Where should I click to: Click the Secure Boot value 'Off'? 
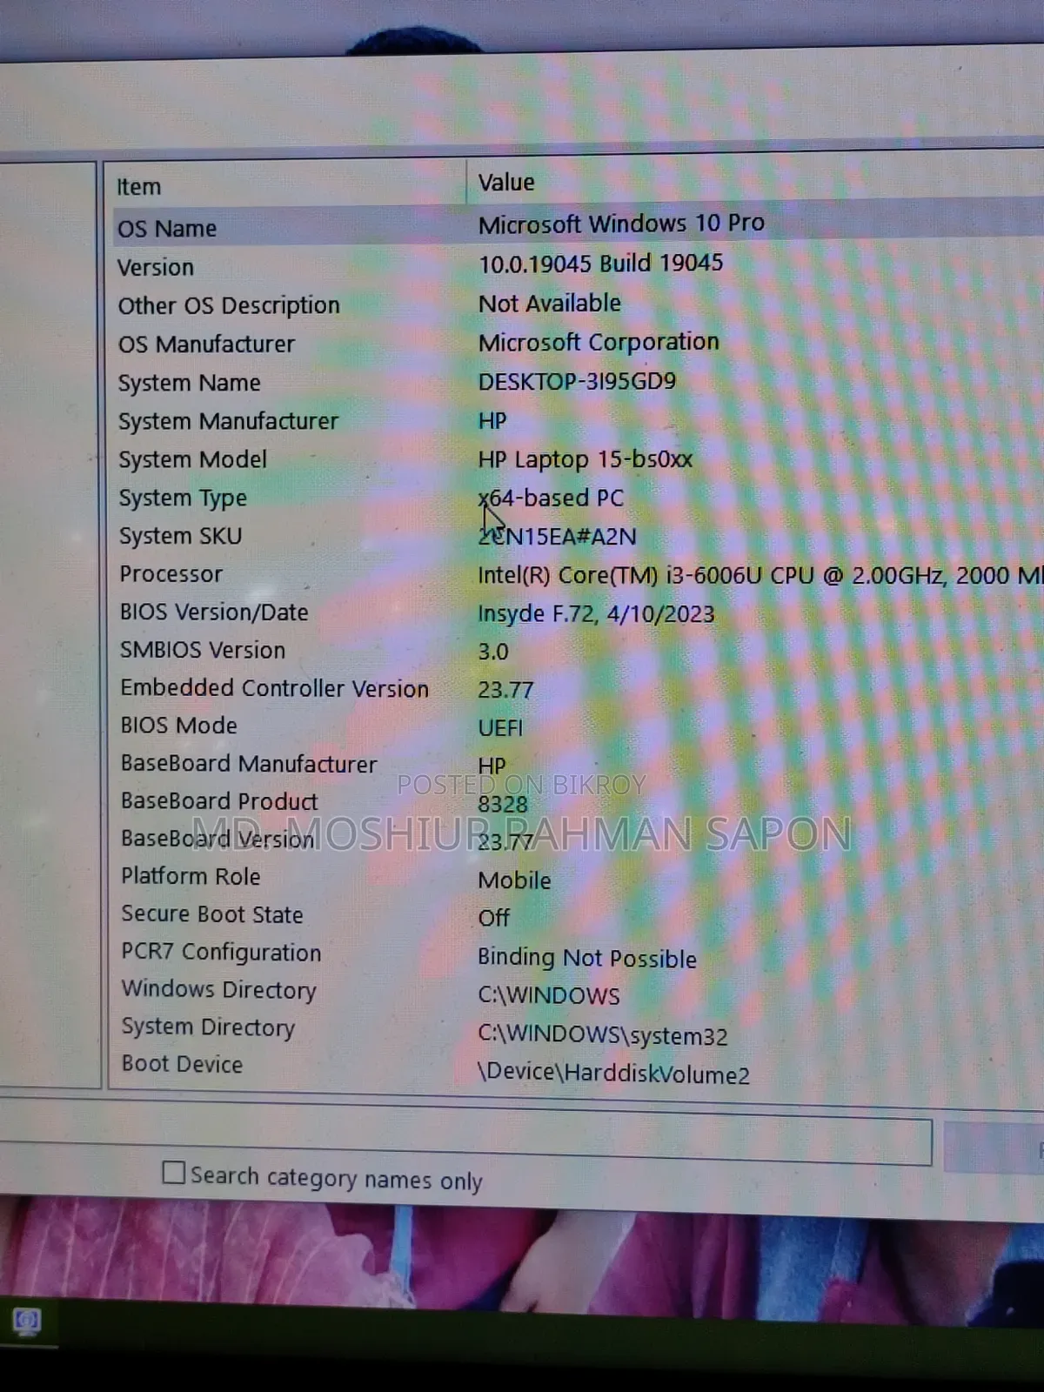click(494, 918)
